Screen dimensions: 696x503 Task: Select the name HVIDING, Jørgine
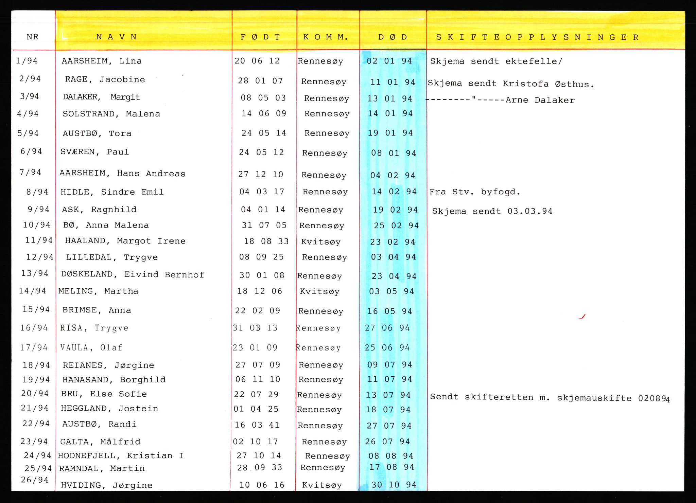tap(107, 486)
